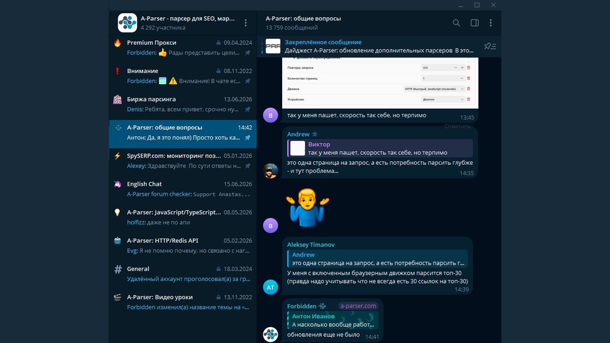Click the robot icon of HTTP/Redis API

pyautogui.click(x=117, y=241)
